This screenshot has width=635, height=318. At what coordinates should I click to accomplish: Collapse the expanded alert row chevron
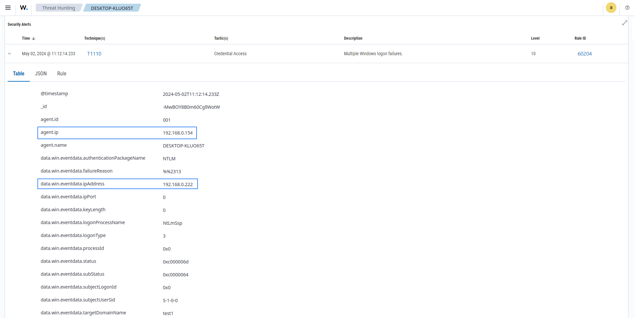(10, 54)
